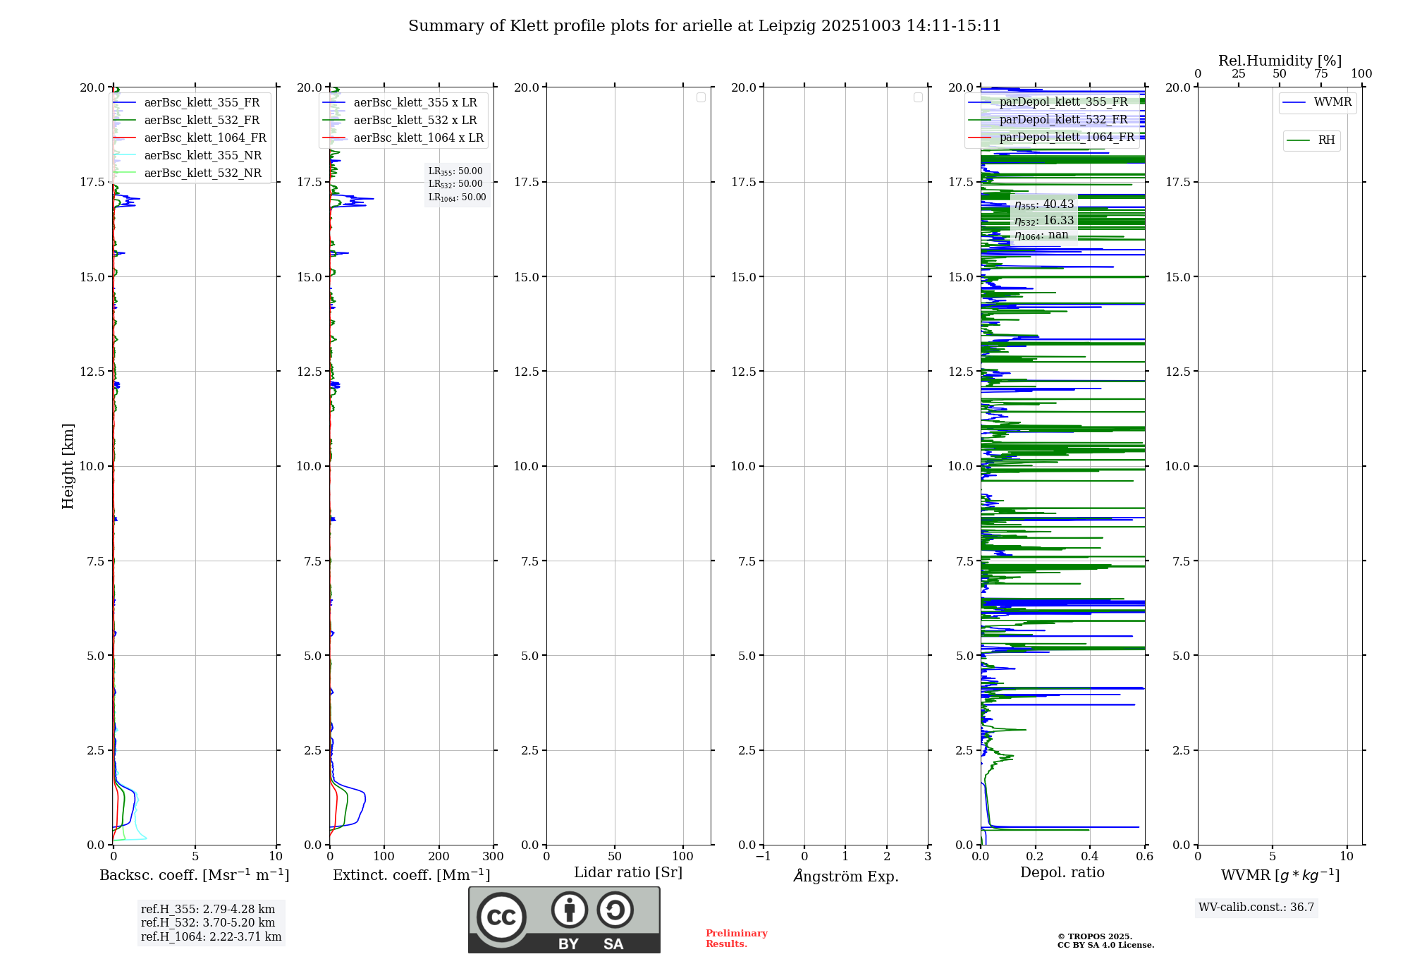Click the BY attribution person icon

coord(569,910)
